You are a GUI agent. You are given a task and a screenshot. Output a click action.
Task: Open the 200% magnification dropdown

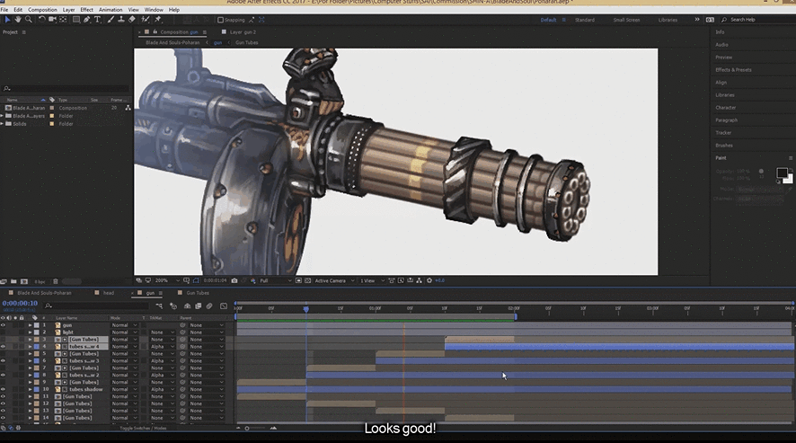(167, 280)
